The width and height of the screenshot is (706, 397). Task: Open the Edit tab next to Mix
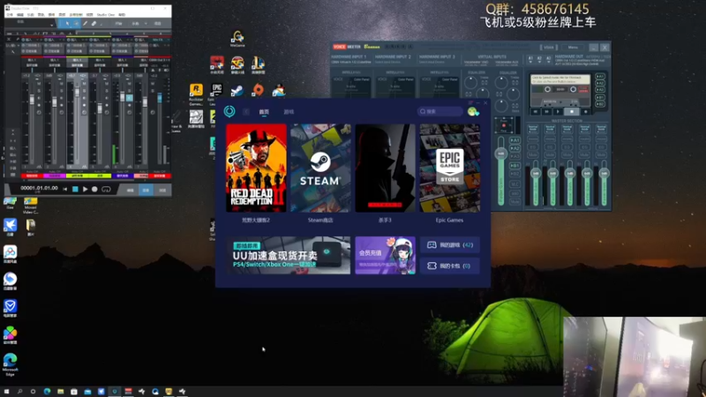[130, 190]
